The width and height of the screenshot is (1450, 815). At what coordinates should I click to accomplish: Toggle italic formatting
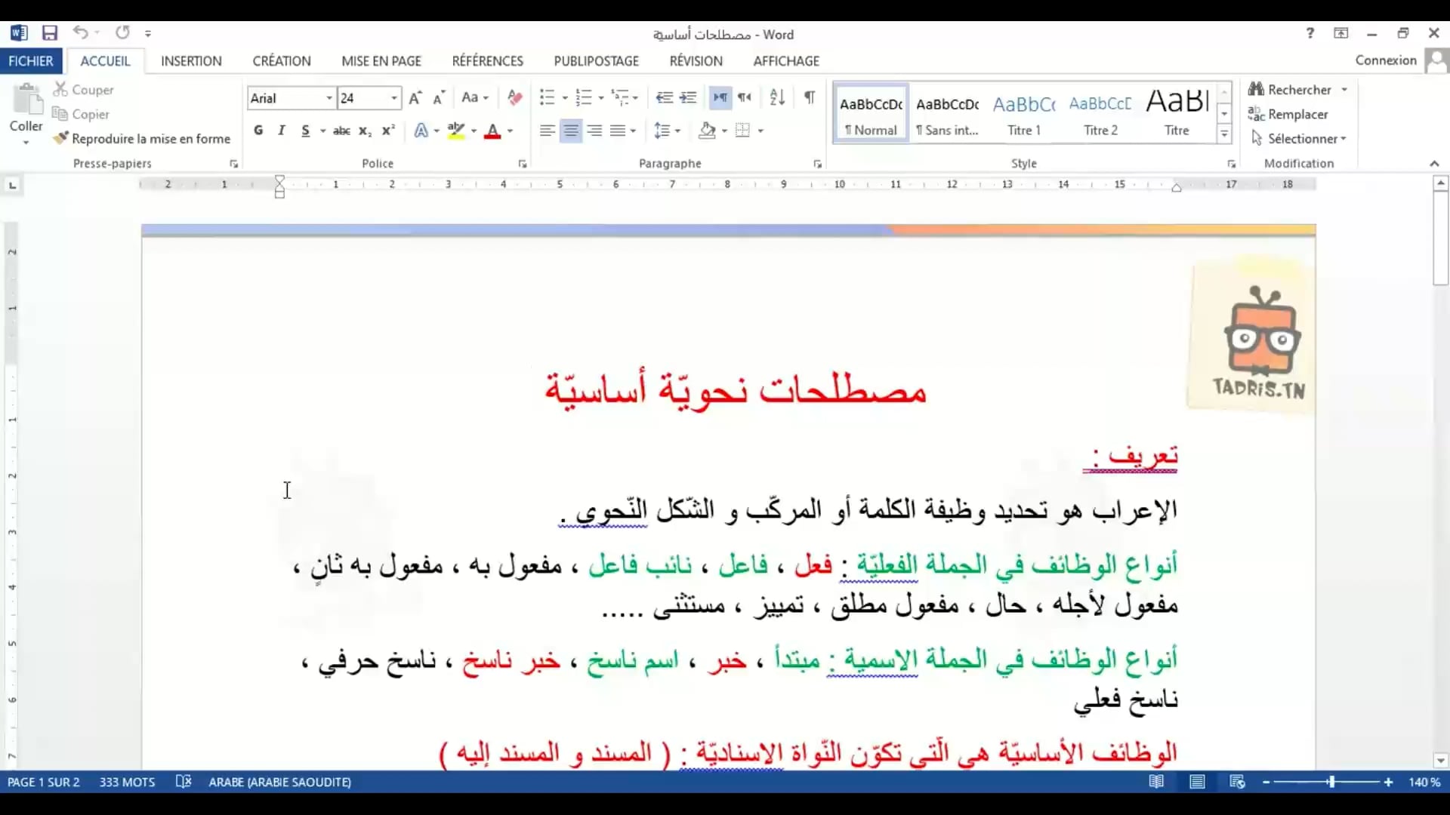[x=281, y=131]
